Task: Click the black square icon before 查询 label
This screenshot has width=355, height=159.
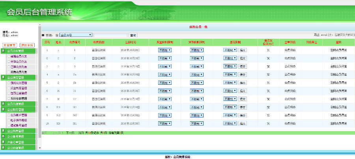Action: click(x=43, y=35)
